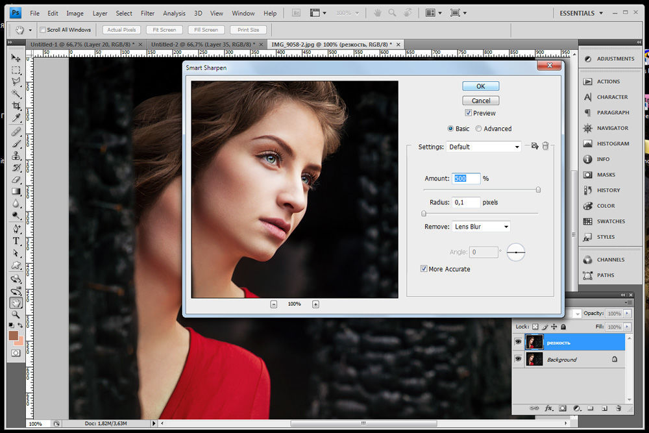Enable Scroll All Windows checkbox
The height and width of the screenshot is (433, 649).
(x=42, y=30)
